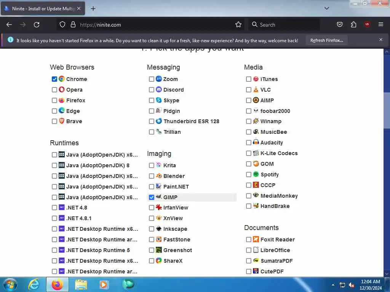The height and width of the screenshot is (292, 390).
Task: Click the Foxit Reader icon
Action: click(256, 239)
